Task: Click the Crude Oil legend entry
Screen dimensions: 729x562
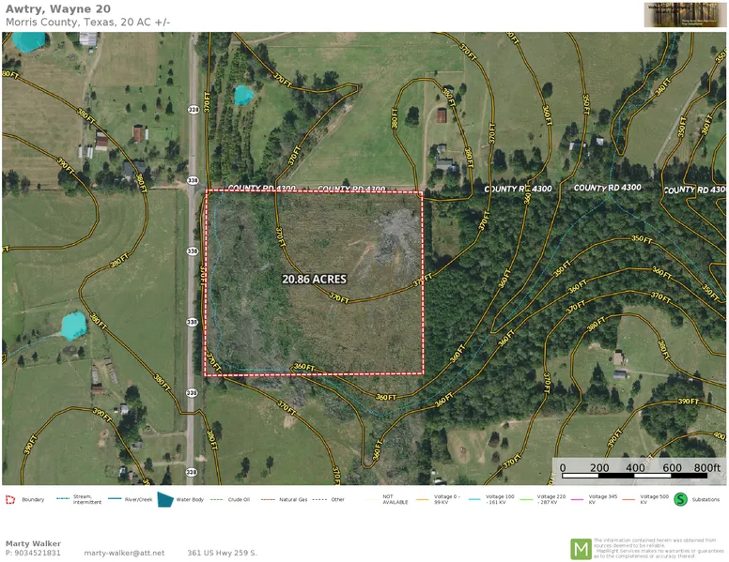Action: coord(233,499)
